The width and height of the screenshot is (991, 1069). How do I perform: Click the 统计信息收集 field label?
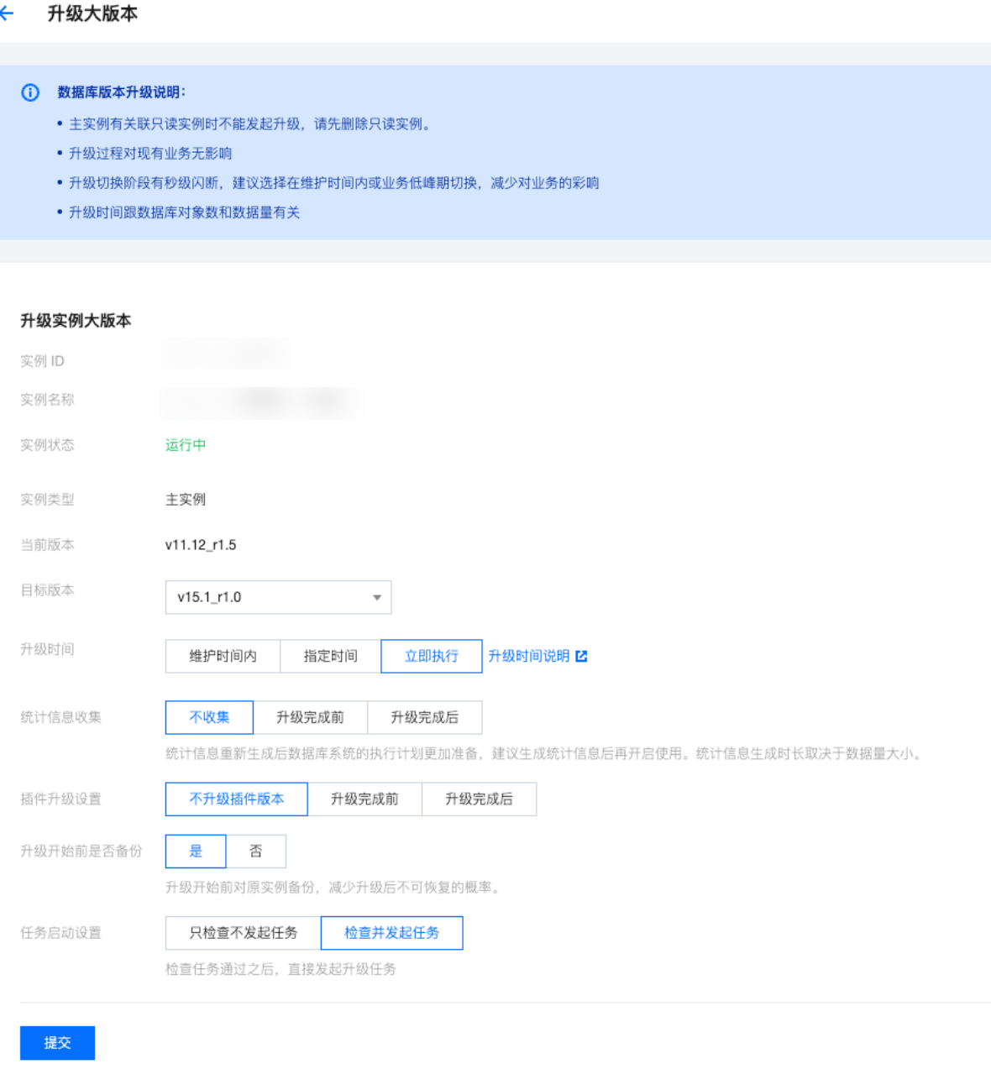point(60,717)
